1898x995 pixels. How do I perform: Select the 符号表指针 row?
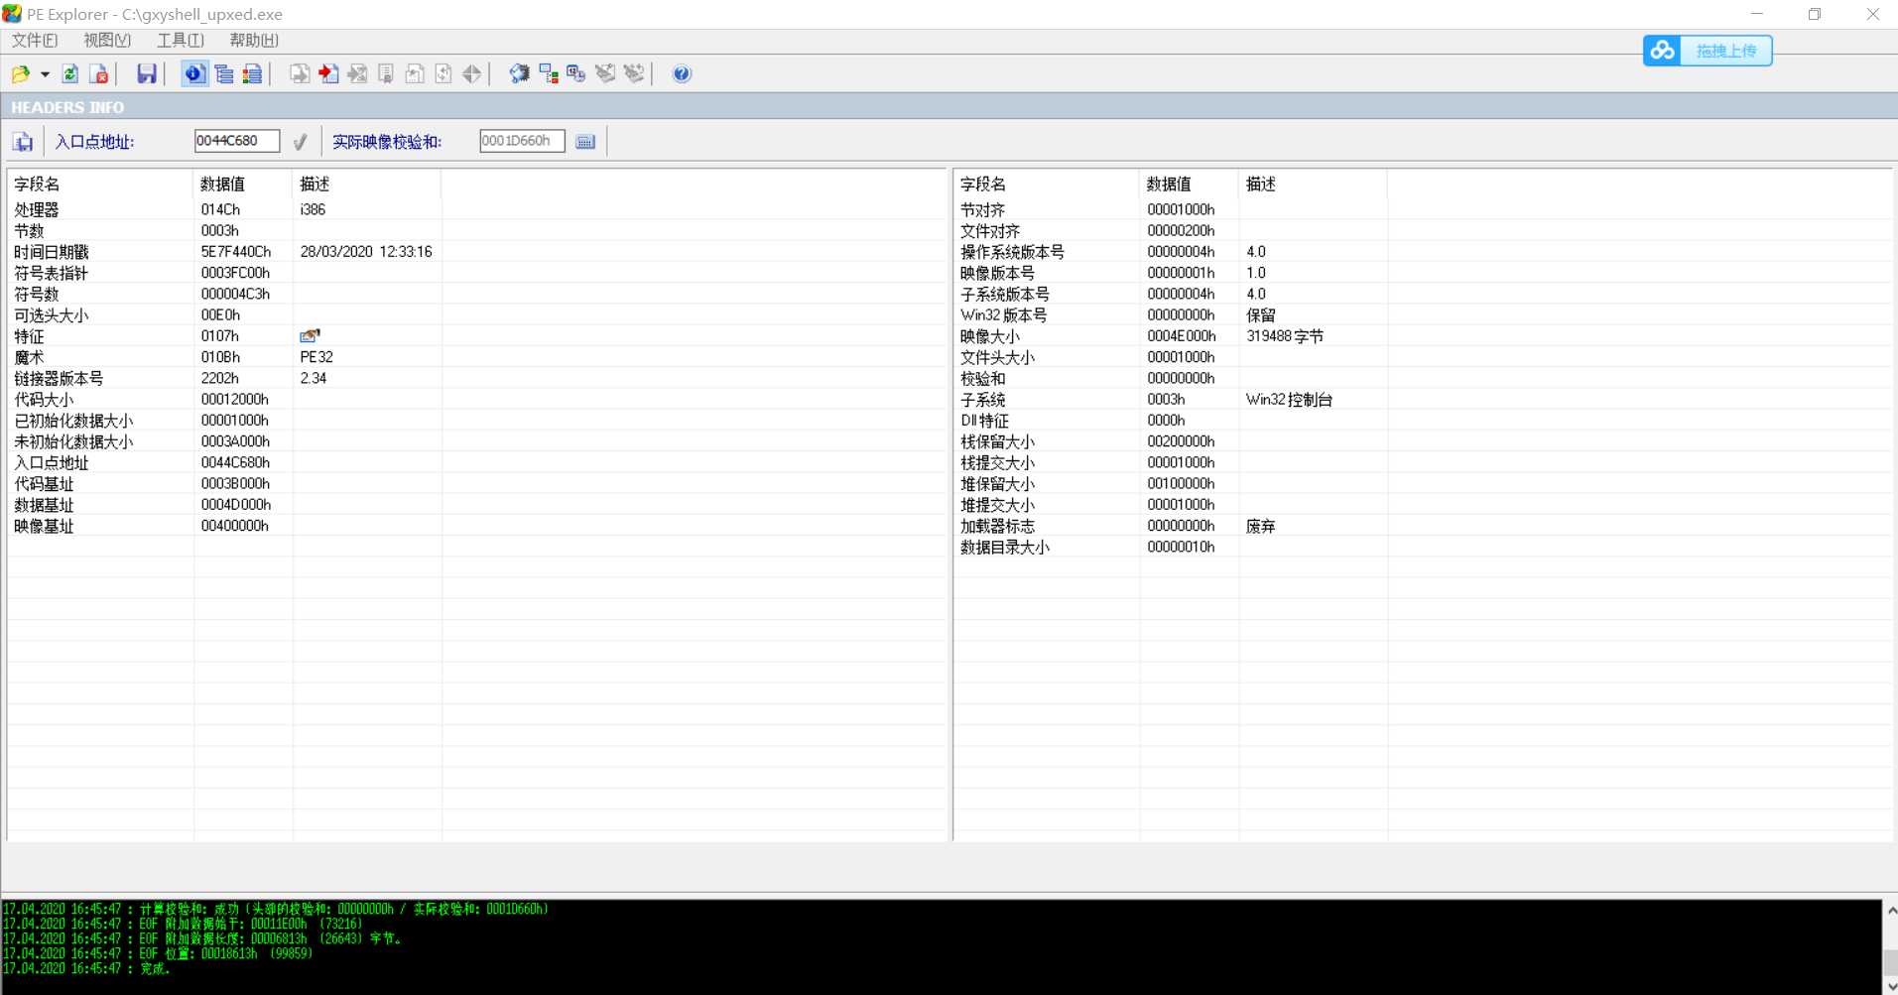tap(477, 273)
